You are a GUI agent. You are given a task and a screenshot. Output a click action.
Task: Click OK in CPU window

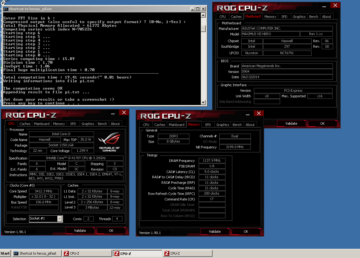[x=111, y=231]
